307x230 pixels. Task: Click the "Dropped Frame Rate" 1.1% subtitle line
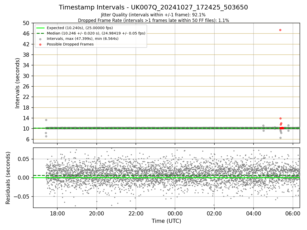coord(153,20)
